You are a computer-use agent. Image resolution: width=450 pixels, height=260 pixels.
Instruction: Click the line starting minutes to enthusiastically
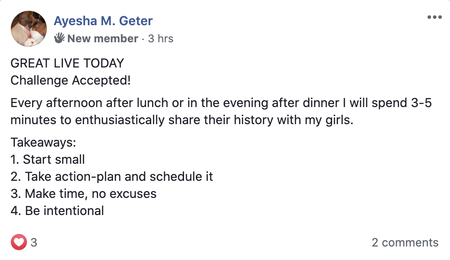(x=182, y=120)
